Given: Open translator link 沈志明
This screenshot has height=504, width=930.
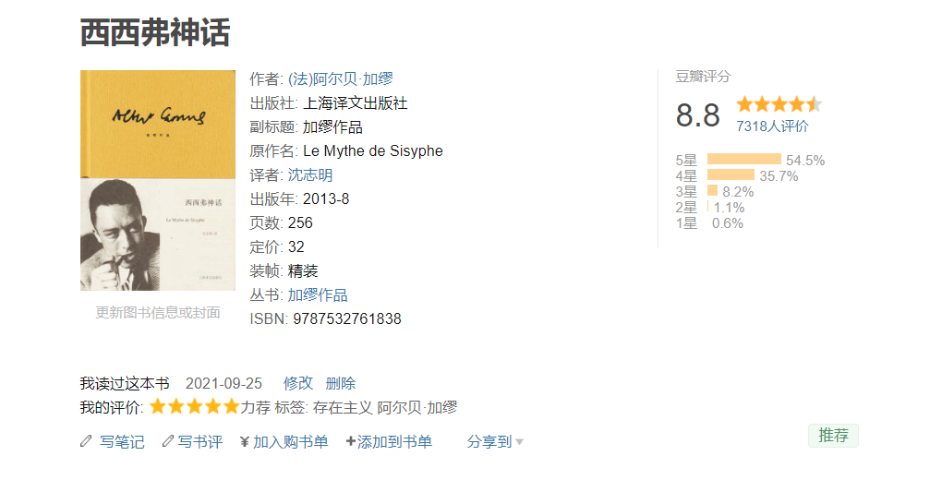Looking at the screenshot, I should tap(310, 174).
